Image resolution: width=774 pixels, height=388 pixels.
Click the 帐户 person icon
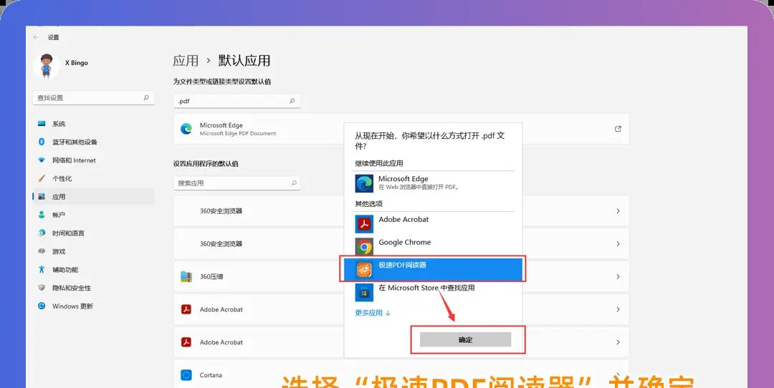pos(42,215)
